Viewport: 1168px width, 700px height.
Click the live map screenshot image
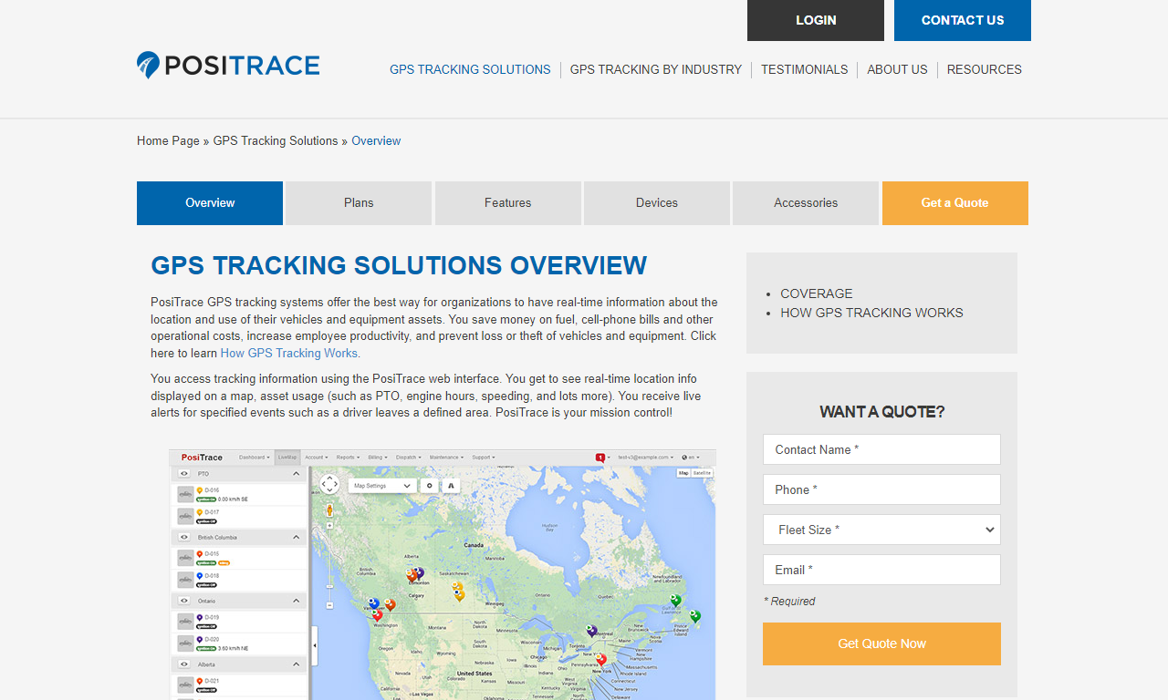(x=443, y=574)
